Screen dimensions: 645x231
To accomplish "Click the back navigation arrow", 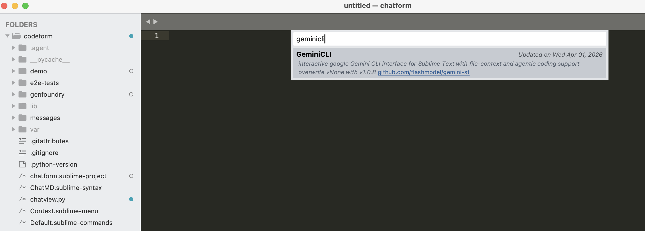I will 149,22.
